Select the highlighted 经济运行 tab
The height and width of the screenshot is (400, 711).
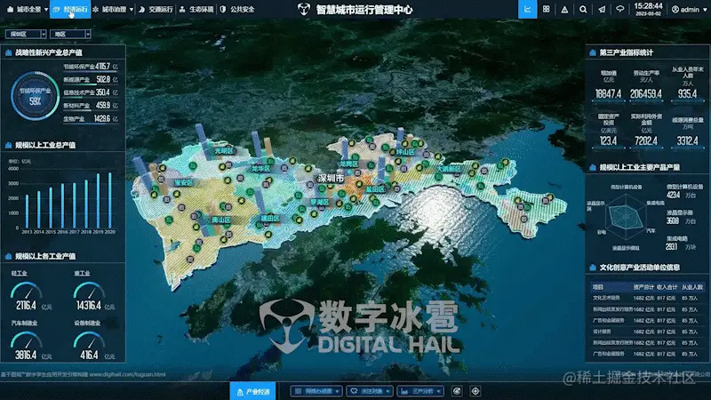(x=70, y=9)
